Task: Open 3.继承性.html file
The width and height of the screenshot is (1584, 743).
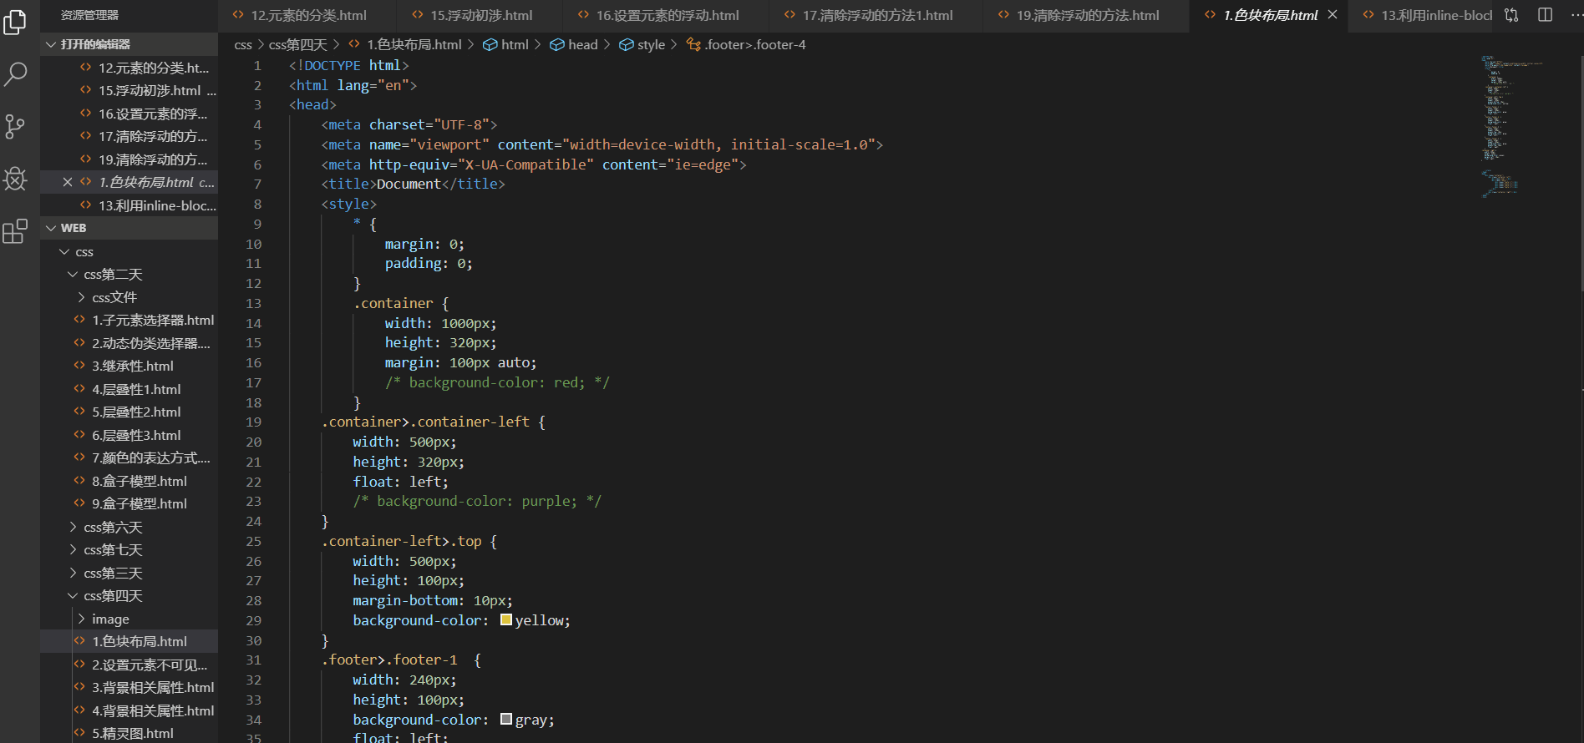Action: pyautogui.click(x=129, y=366)
